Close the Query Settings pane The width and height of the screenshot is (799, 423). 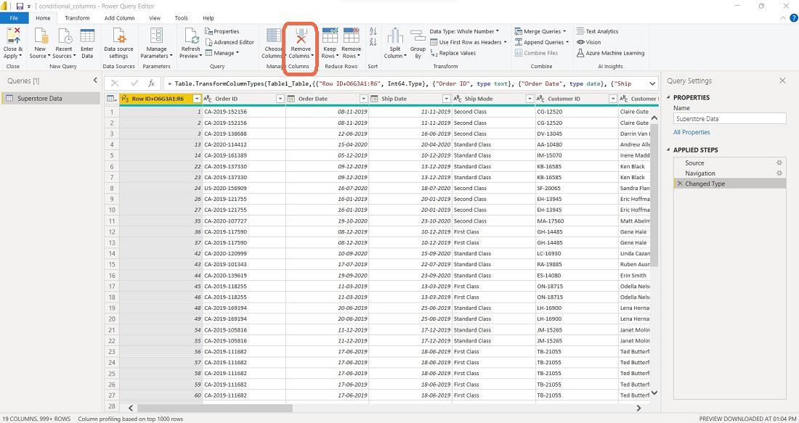[x=783, y=81]
